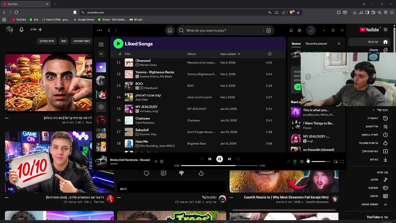Add Bimbo Doll Hardstyle to playlist plus icon

tap(161, 161)
